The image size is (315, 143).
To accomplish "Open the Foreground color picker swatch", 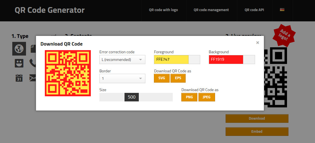I will click(194, 60).
